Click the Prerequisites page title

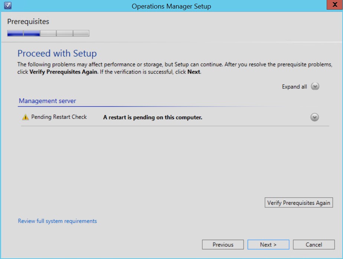(x=28, y=22)
